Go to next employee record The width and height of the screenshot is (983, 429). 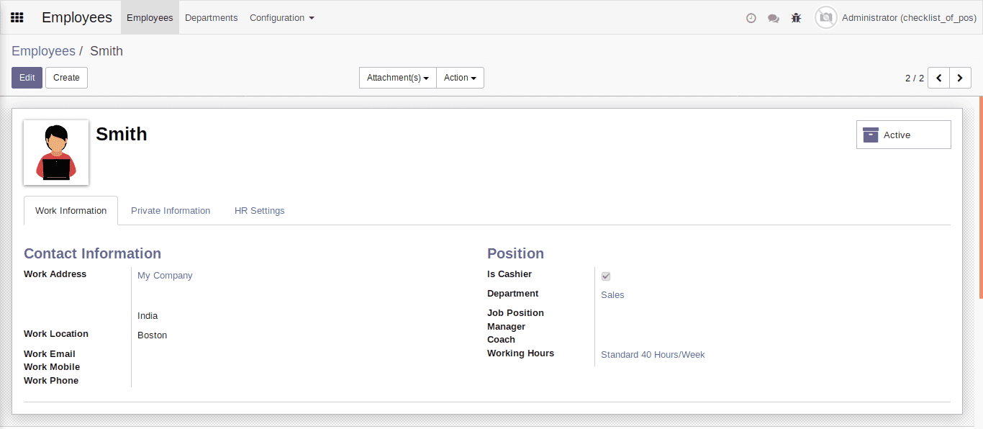click(961, 78)
